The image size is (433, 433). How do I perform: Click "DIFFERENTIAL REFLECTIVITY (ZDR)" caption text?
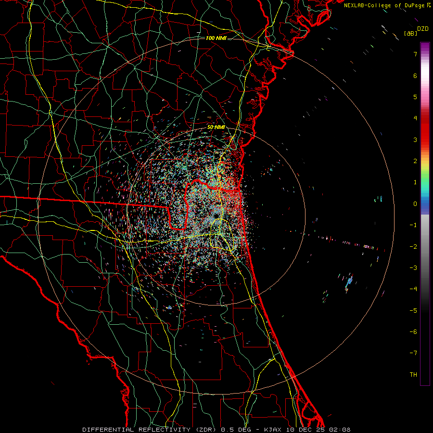click(149, 430)
